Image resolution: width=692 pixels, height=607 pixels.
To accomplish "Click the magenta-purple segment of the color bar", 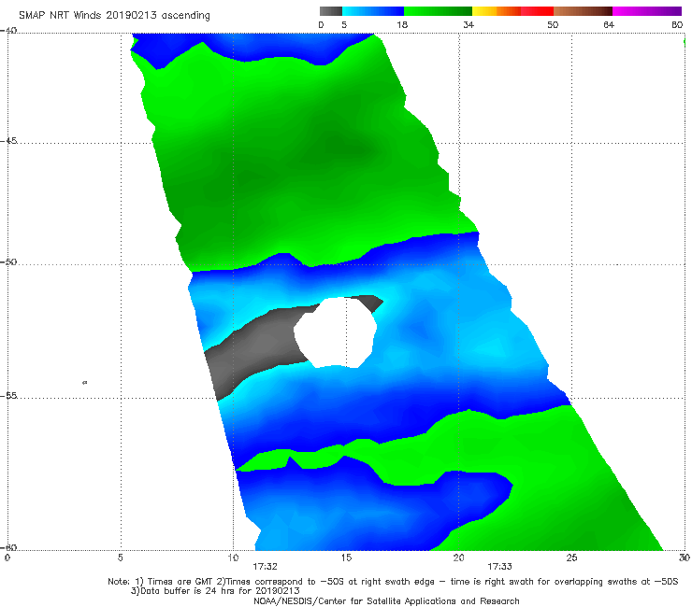I will click(x=647, y=11).
